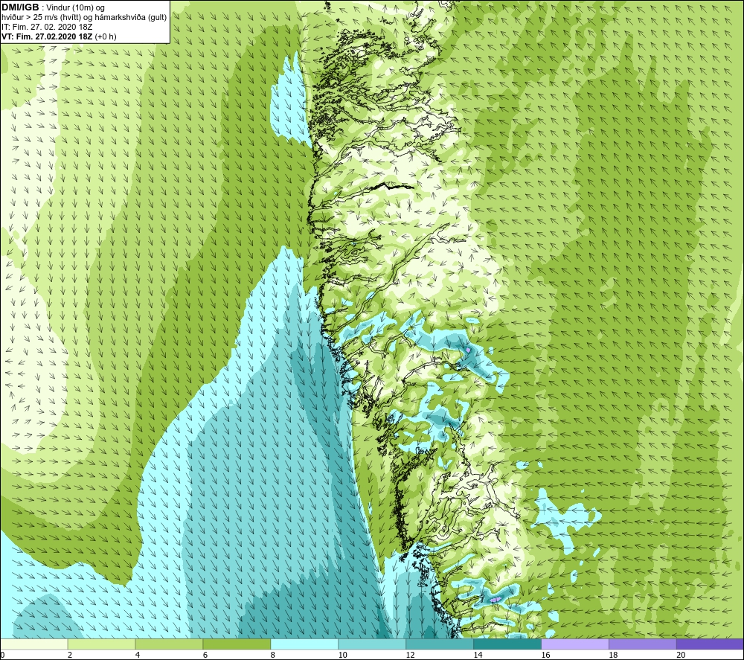
Task: Click the 10–12 m/s cyan legend swatch
Action: pyautogui.click(x=372, y=644)
